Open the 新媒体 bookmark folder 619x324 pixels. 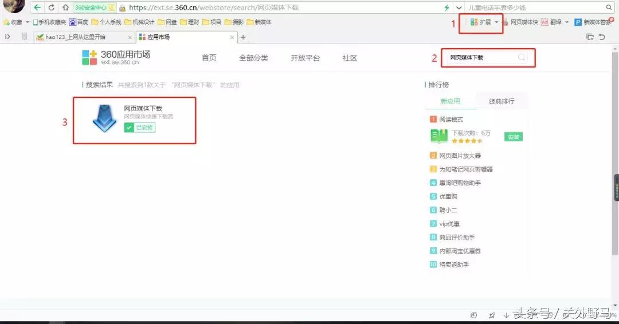click(x=259, y=22)
